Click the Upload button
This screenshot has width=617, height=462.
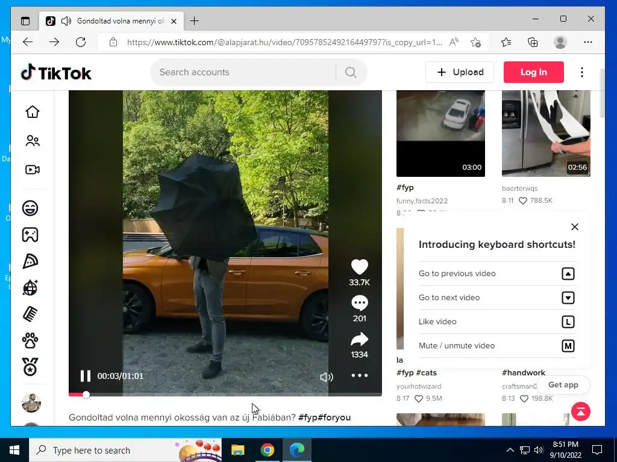point(460,72)
